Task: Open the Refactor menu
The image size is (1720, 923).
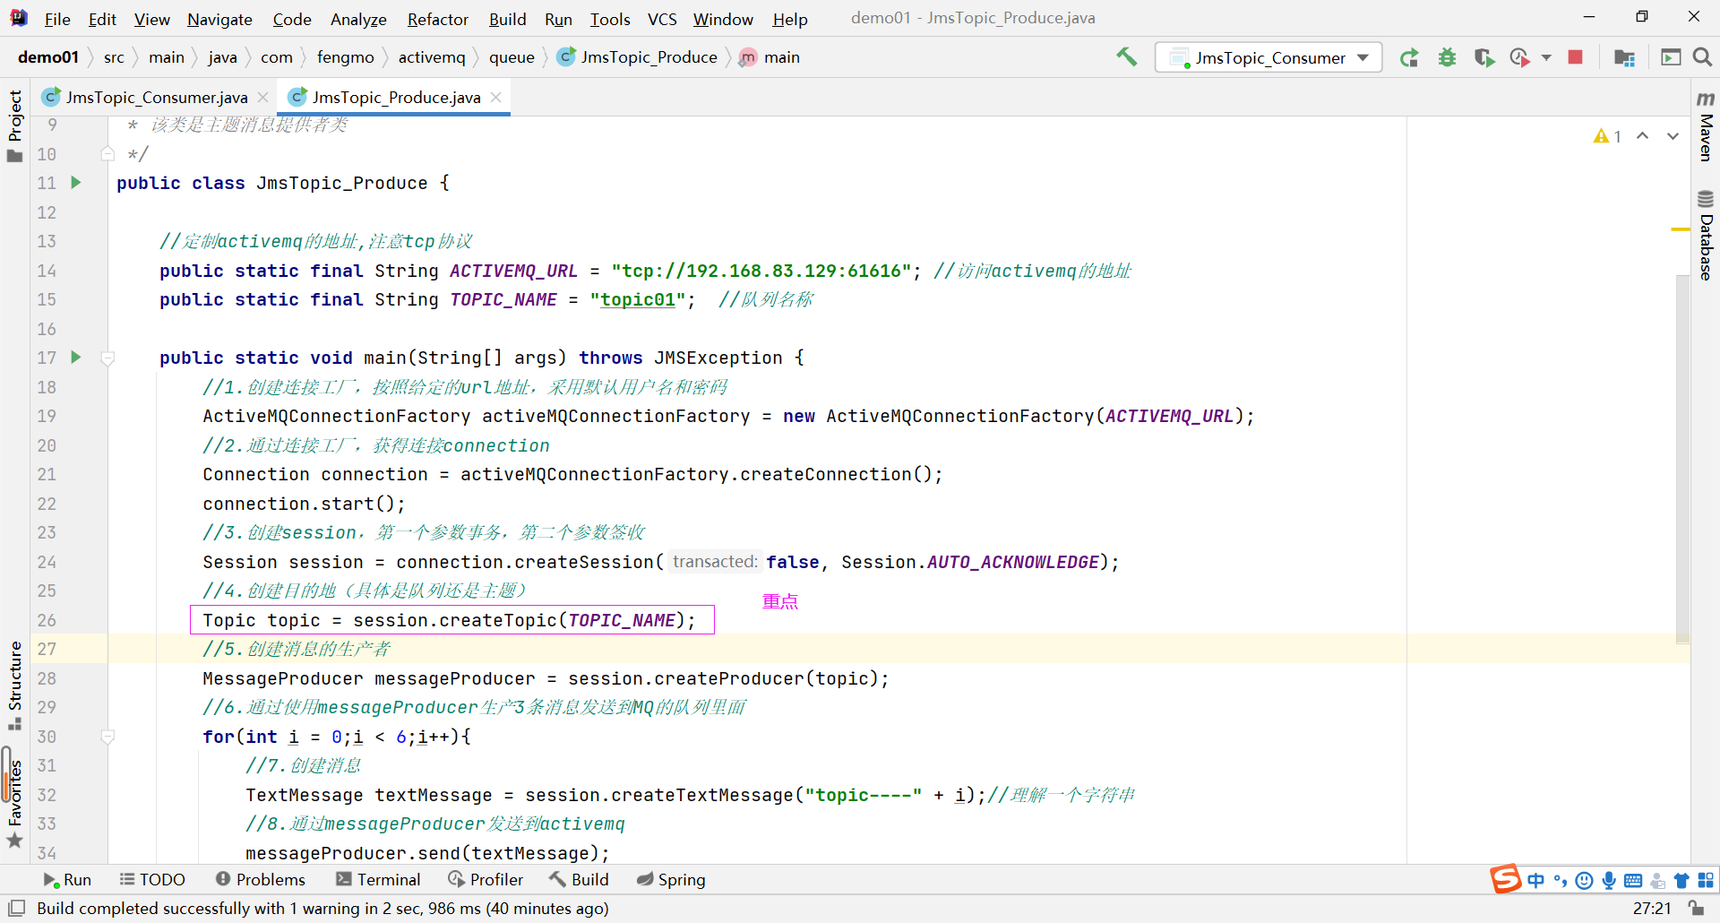Action: pos(437,19)
